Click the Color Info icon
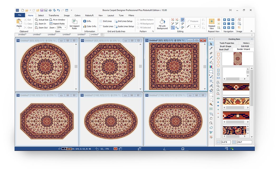The image size is (277, 169). pyautogui.click(x=90, y=26)
